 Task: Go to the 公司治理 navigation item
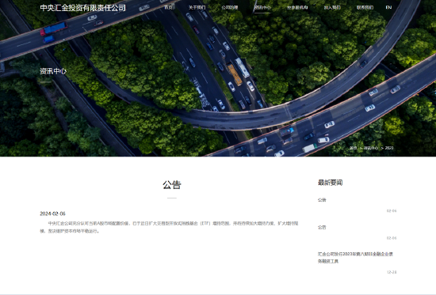point(230,7)
